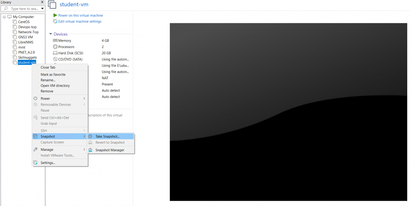The height and width of the screenshot is (206, 410).
Task: Click the Edit virtual machine settings icon
Action: (x=55, y=22)
